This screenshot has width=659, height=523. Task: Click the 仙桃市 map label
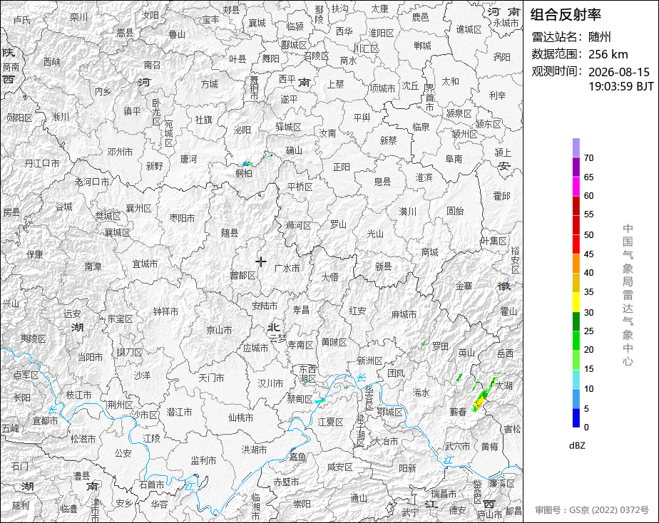pos(241,418)
